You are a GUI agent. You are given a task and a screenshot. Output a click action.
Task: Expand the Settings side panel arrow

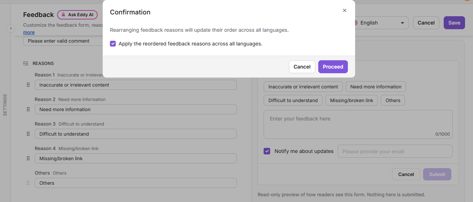pyautogui.click(x=10, y=28)
